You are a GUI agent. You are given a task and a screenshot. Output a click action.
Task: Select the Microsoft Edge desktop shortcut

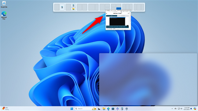click(4, 15)
